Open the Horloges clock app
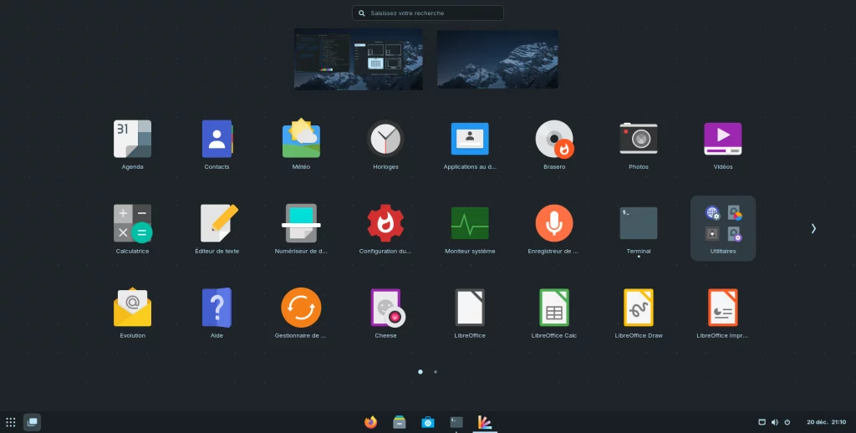 [x=385, y=140]
